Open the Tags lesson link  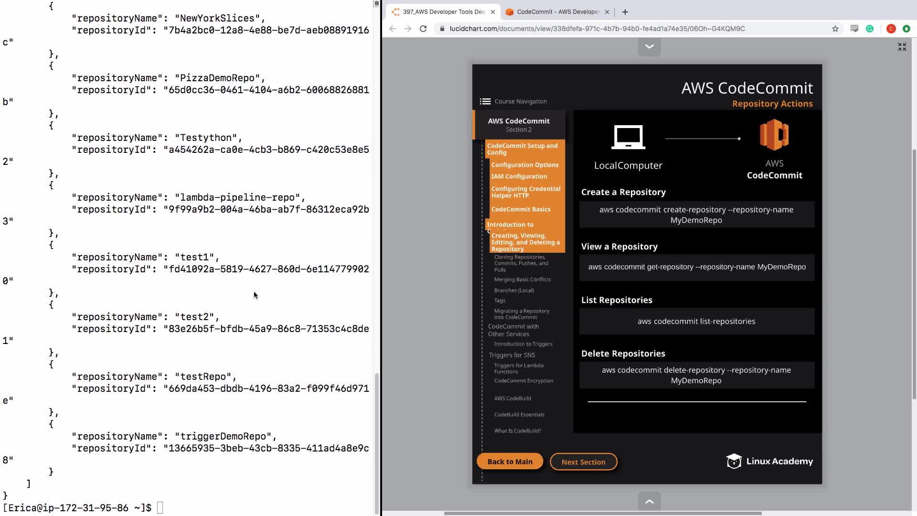click(x=500, y=301)
